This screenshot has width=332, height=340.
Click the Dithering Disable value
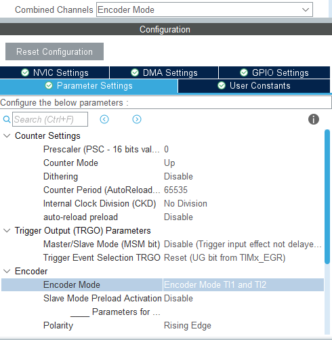pyautogui.click(x=178, y=176)
